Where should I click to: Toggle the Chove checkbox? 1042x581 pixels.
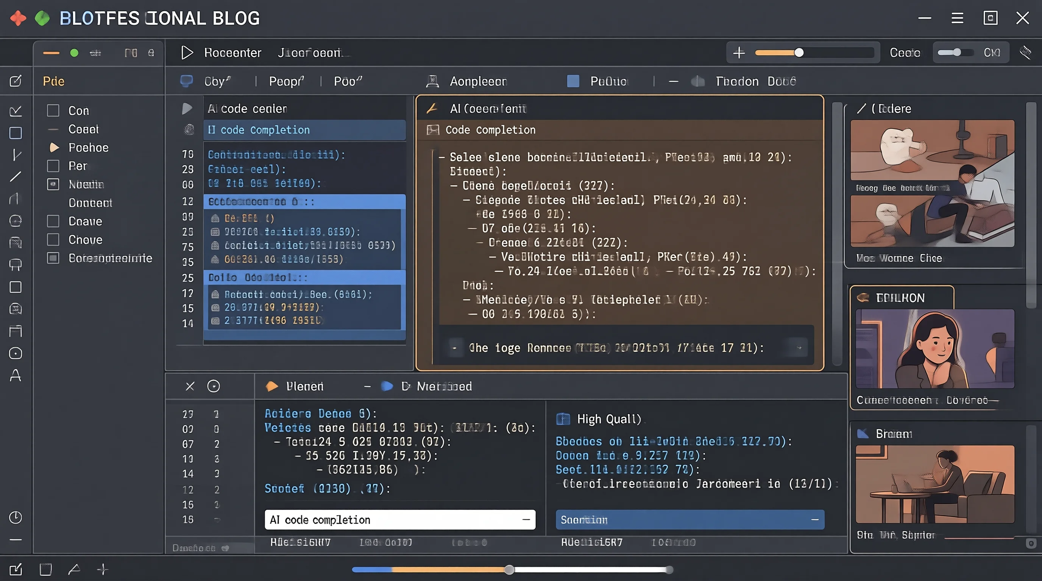[53, 239]
